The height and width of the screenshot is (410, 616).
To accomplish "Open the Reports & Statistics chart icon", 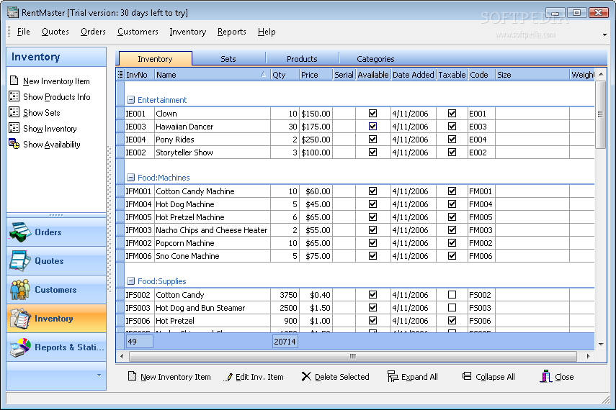I will 20,347.
